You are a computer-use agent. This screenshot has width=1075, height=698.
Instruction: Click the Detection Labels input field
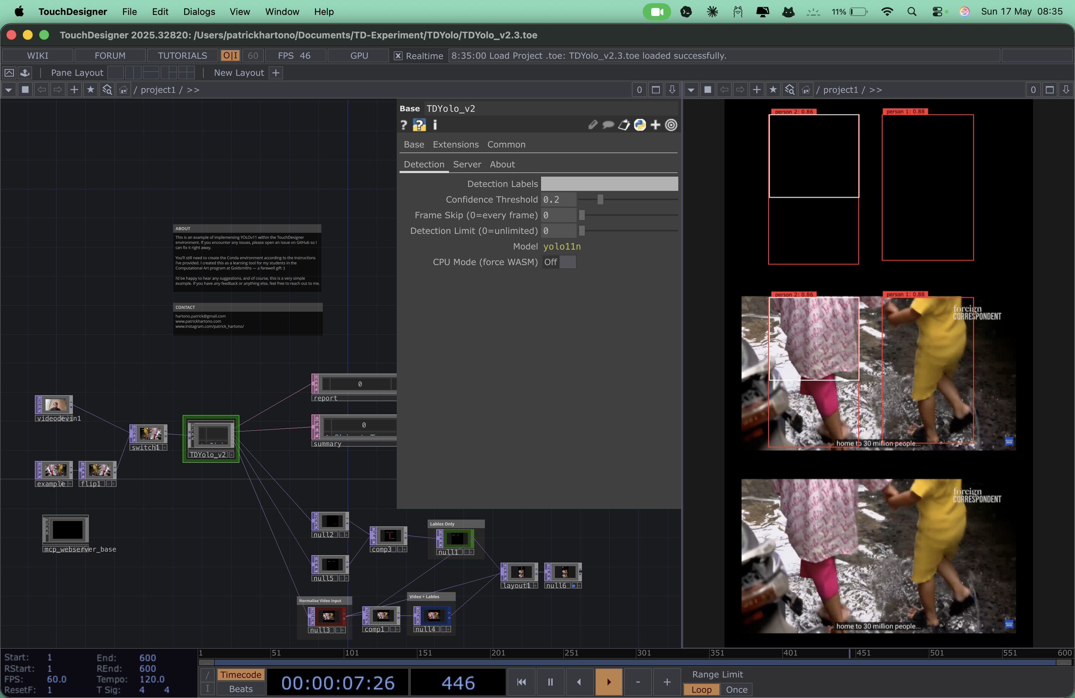click(x=609, y=184)
